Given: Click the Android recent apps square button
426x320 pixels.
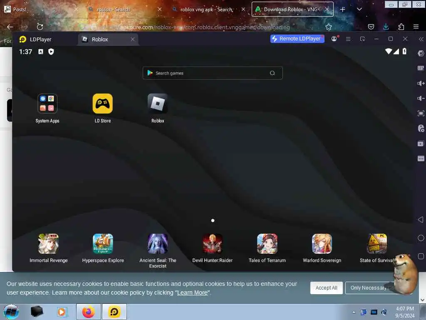Looking at the screenshot, I should (x=421, y=256).
